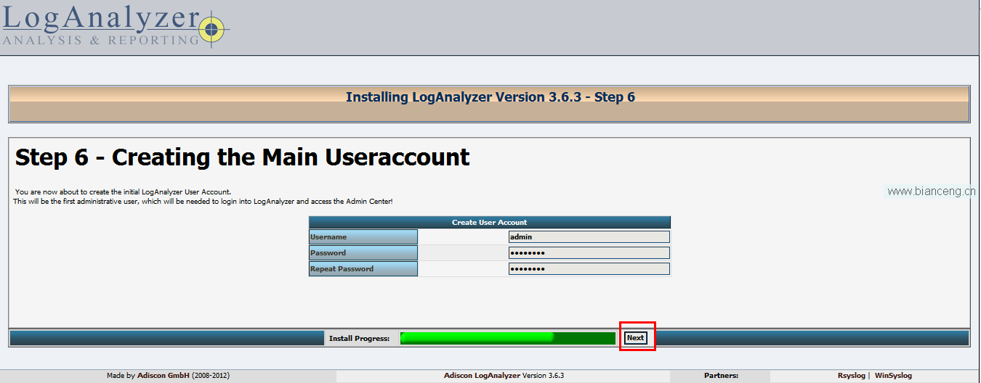This screenshot has height=383, width=981.
Task: Open the Adiscon GmbH link
Action: pyautogui.click(x=163, y=376)
